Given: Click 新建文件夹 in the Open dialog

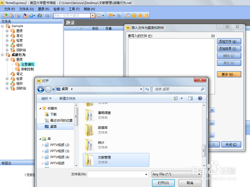Looking at the screenshot, I should 67,98.
